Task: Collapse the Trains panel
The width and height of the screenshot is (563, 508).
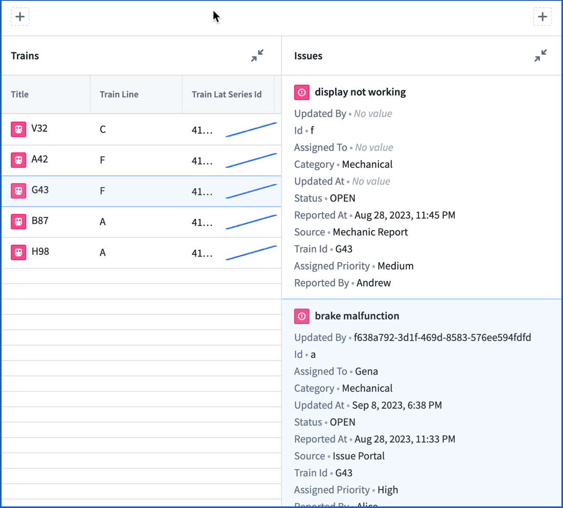Action: pos(257,56)
